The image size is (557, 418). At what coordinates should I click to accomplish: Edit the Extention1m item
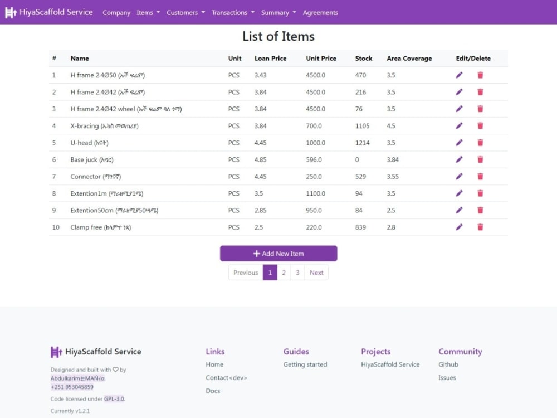click(x=459, y=193)
